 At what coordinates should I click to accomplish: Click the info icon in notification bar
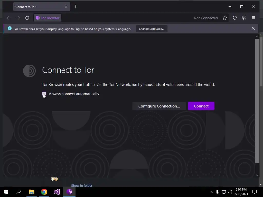point(10,28)
